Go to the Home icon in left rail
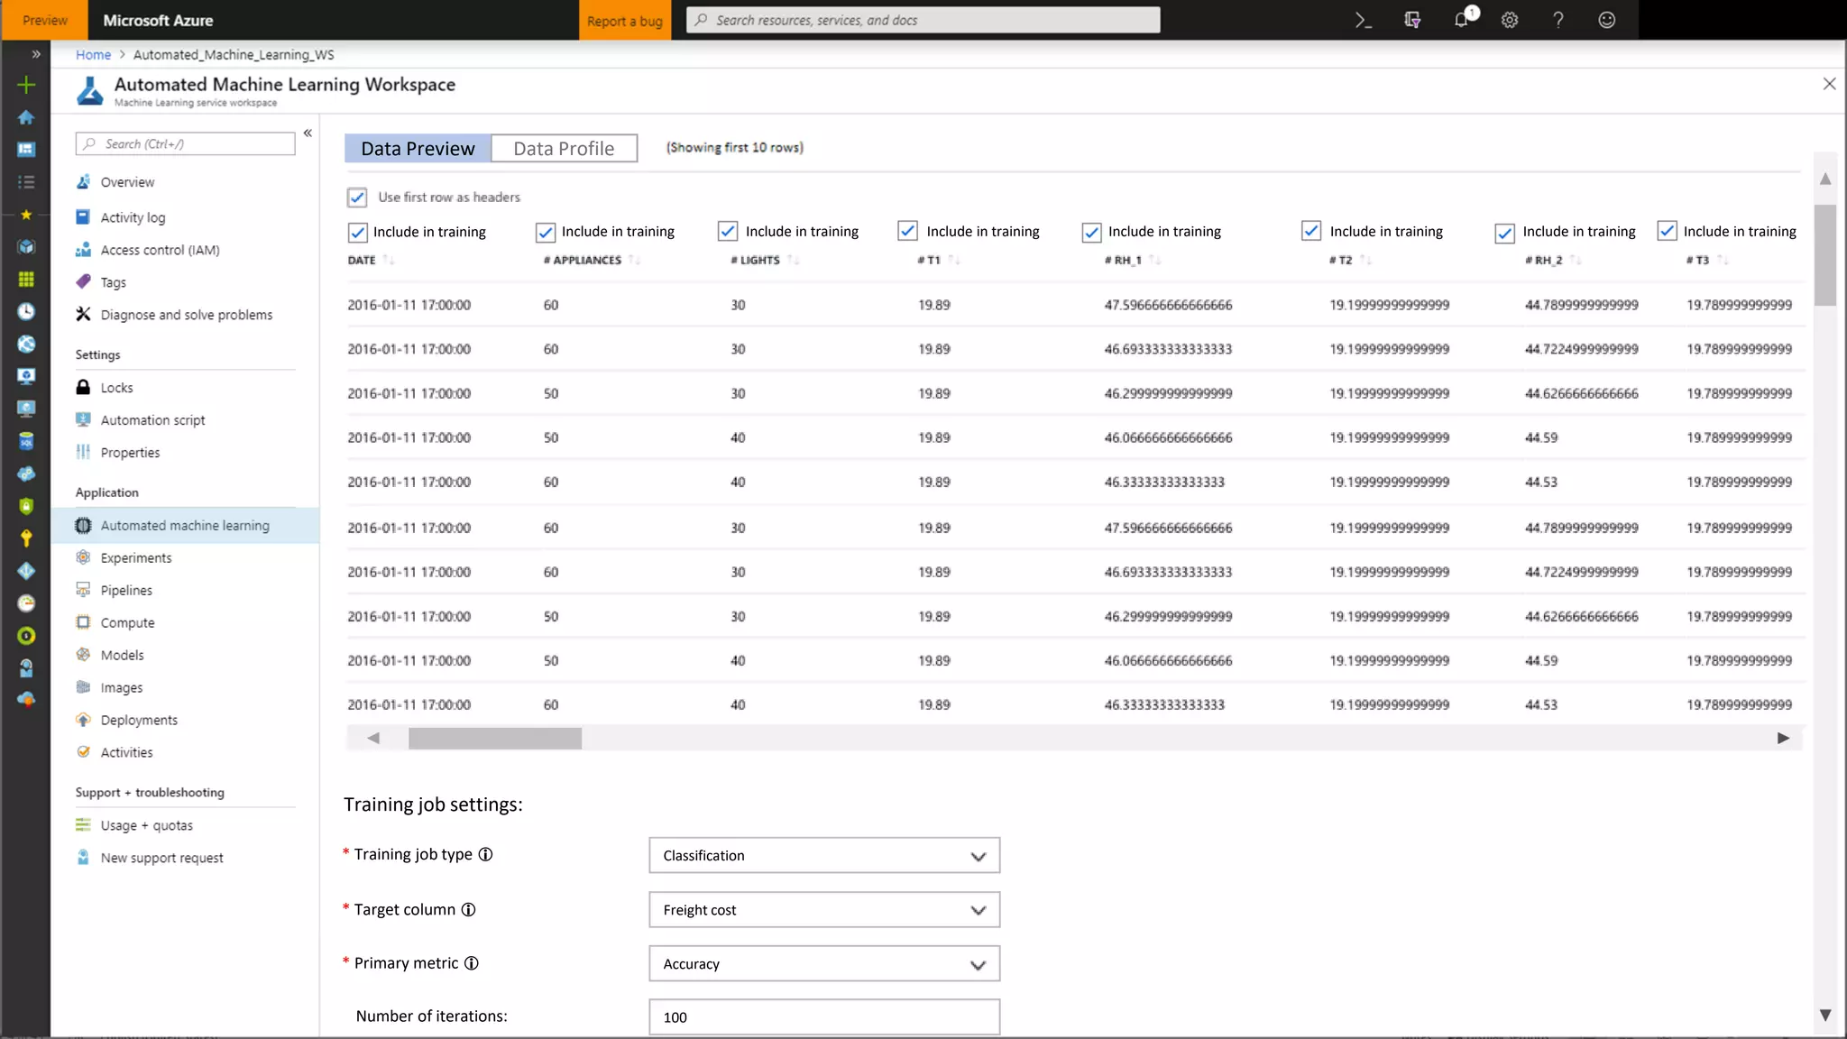This screenshot has width=1847, height=1039. pyautogui.click(x=26, y=117)
